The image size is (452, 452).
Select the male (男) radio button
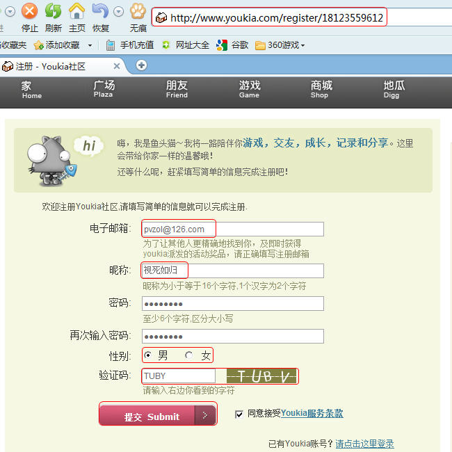coord(147,355)
